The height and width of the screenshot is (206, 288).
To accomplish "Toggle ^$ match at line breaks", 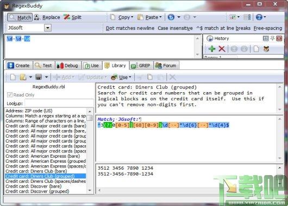I will click(x=223, y=28).
